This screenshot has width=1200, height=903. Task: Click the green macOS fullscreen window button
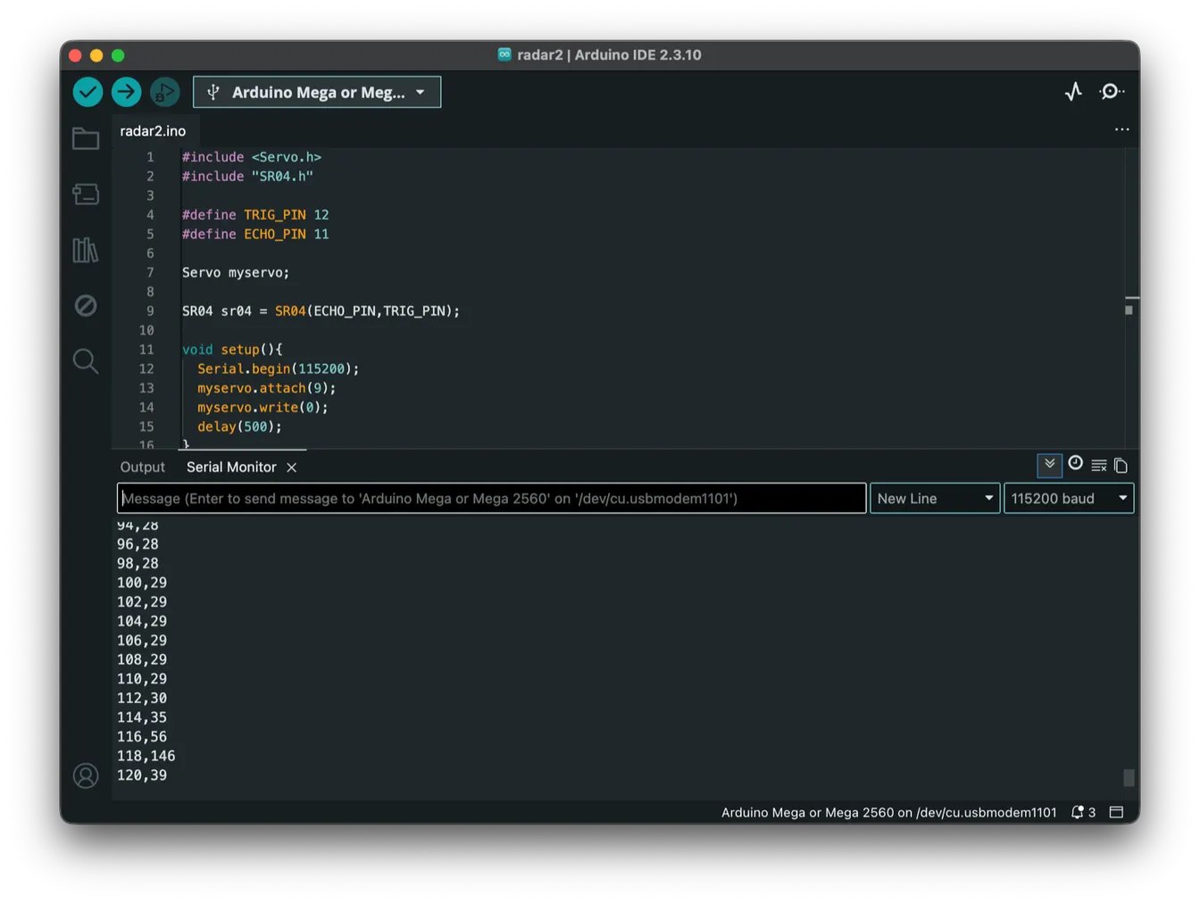coord(118,55)
